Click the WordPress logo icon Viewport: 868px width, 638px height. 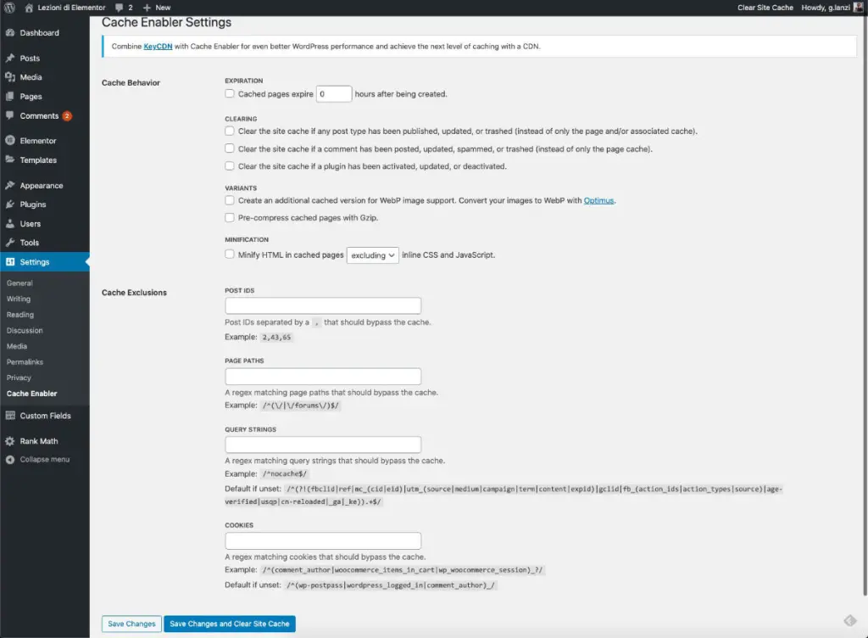pos(9,7)
